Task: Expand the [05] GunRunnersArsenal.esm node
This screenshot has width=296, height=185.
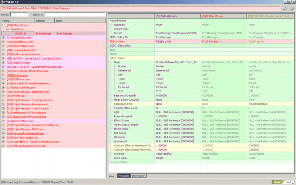Action: 3,54
